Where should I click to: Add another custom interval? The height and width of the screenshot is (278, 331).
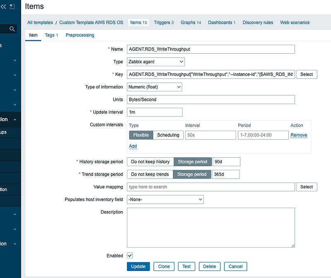132,146
